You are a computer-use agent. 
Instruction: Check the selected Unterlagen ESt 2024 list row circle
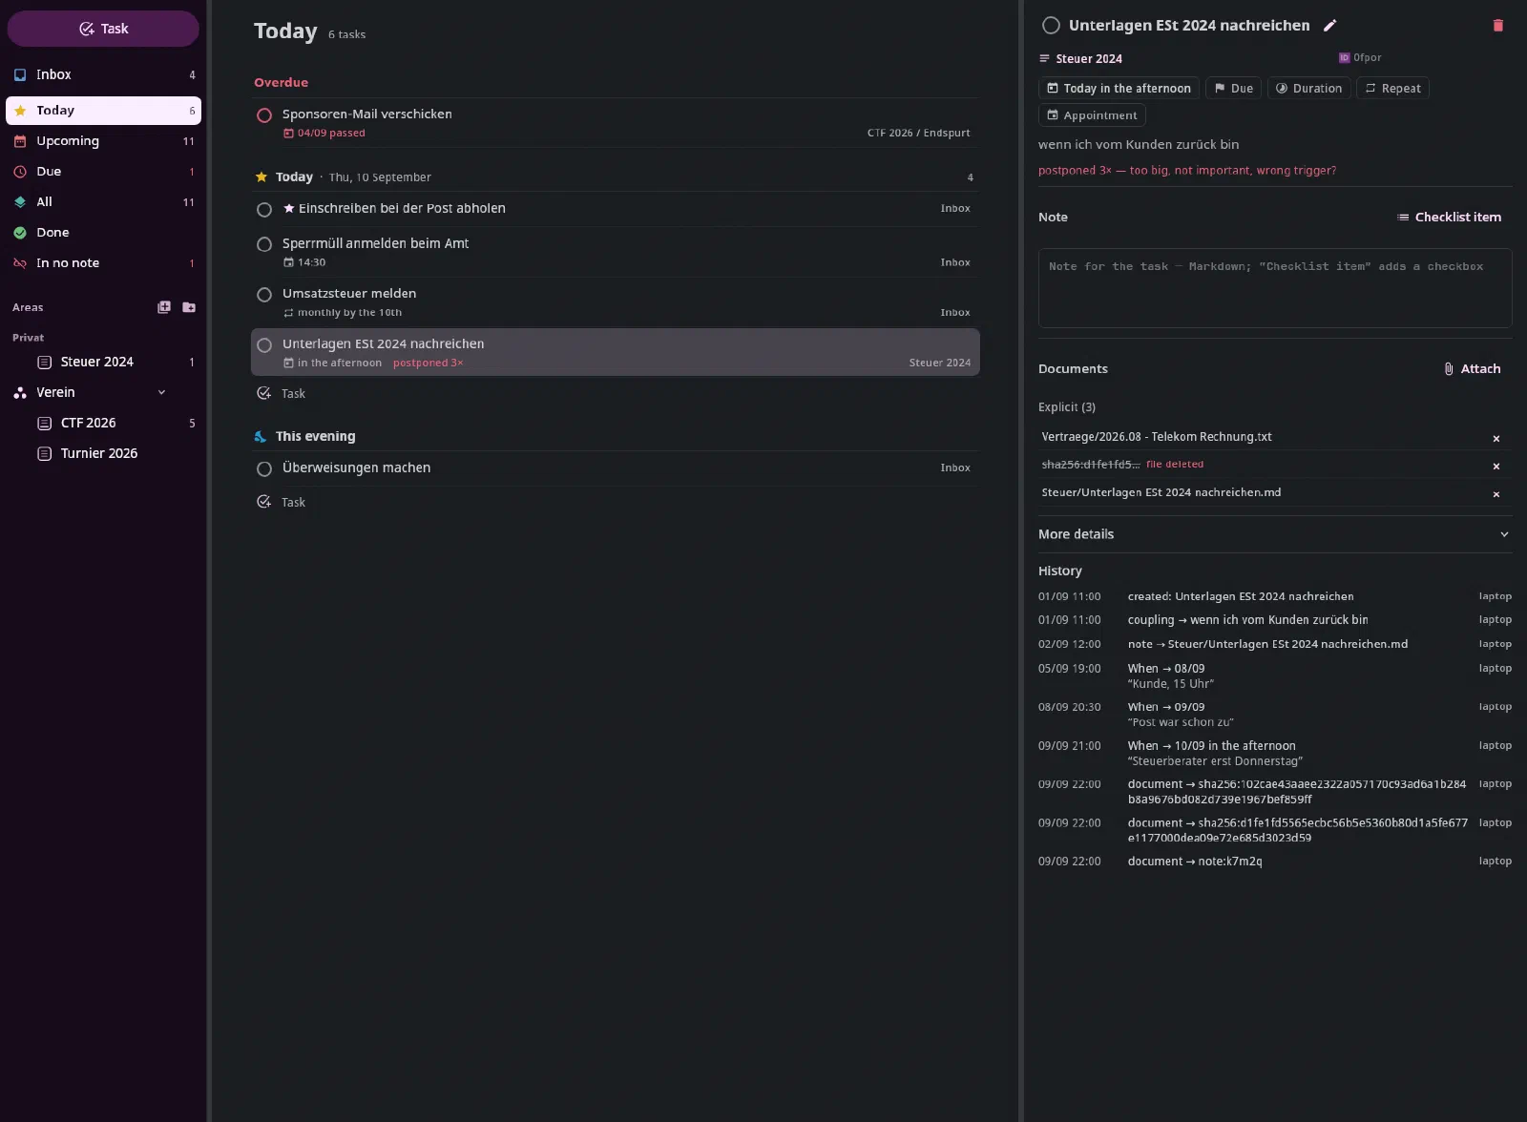[264, 345]
